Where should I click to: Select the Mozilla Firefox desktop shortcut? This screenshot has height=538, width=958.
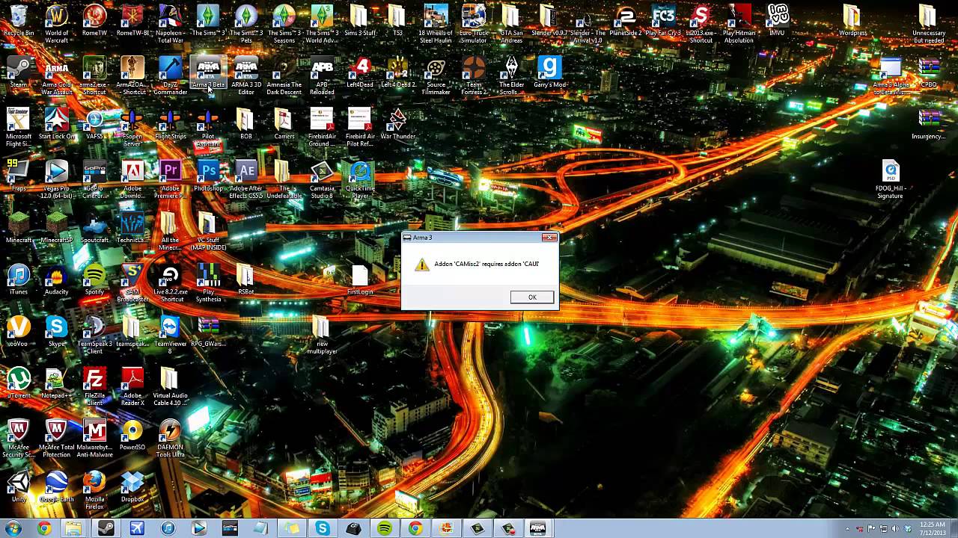(94, 489)
